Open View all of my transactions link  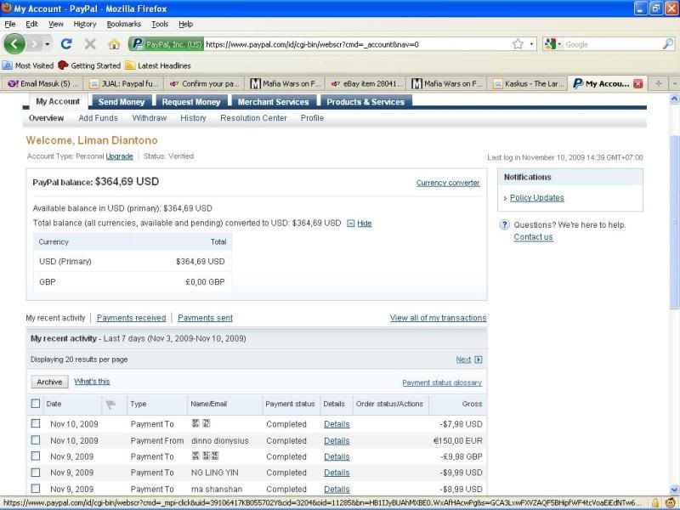[438, 318]
